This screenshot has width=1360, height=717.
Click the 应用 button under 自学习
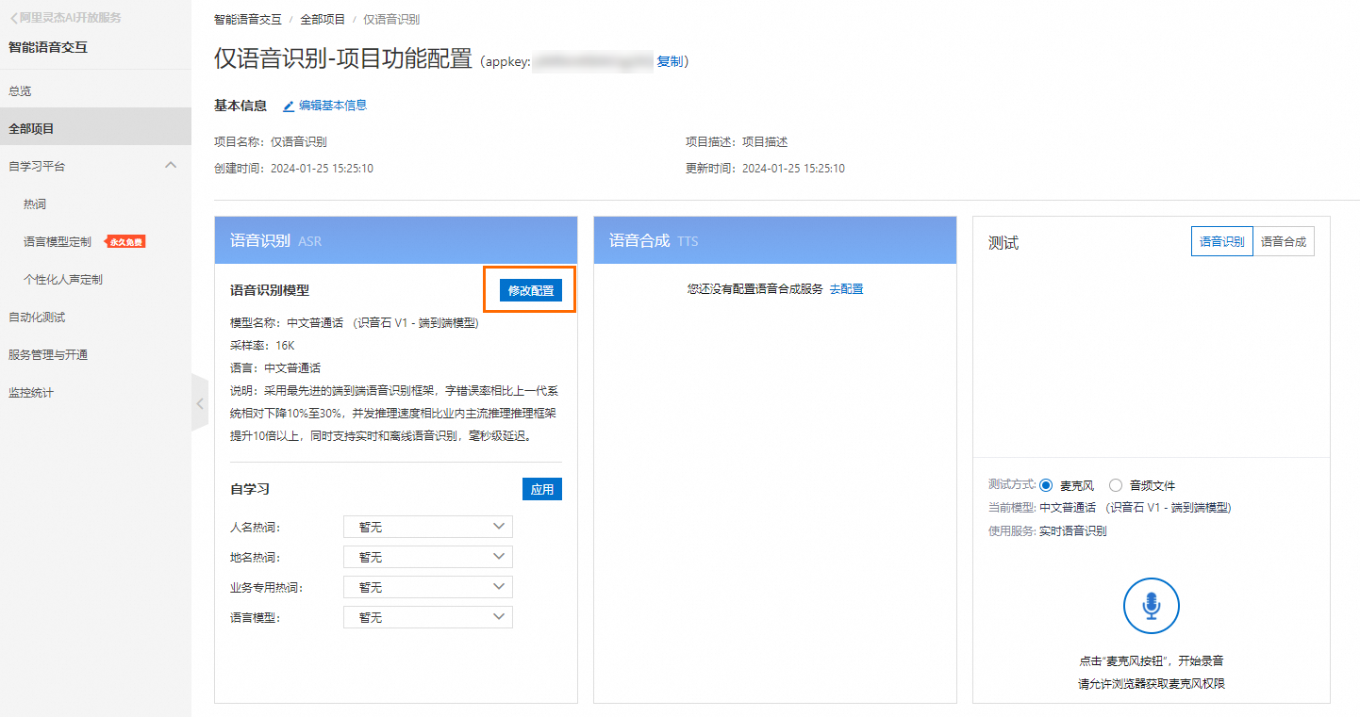click(542, 489)
